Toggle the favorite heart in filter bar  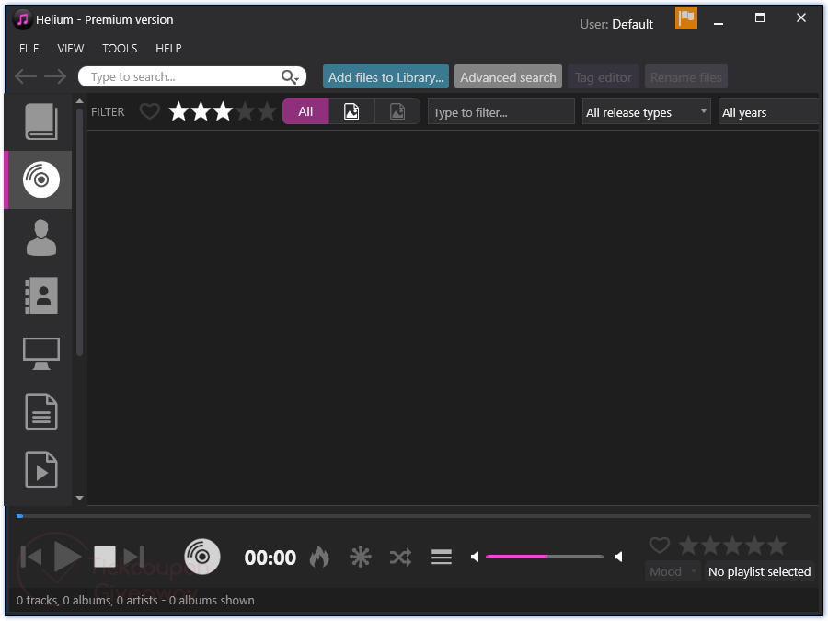149,112
